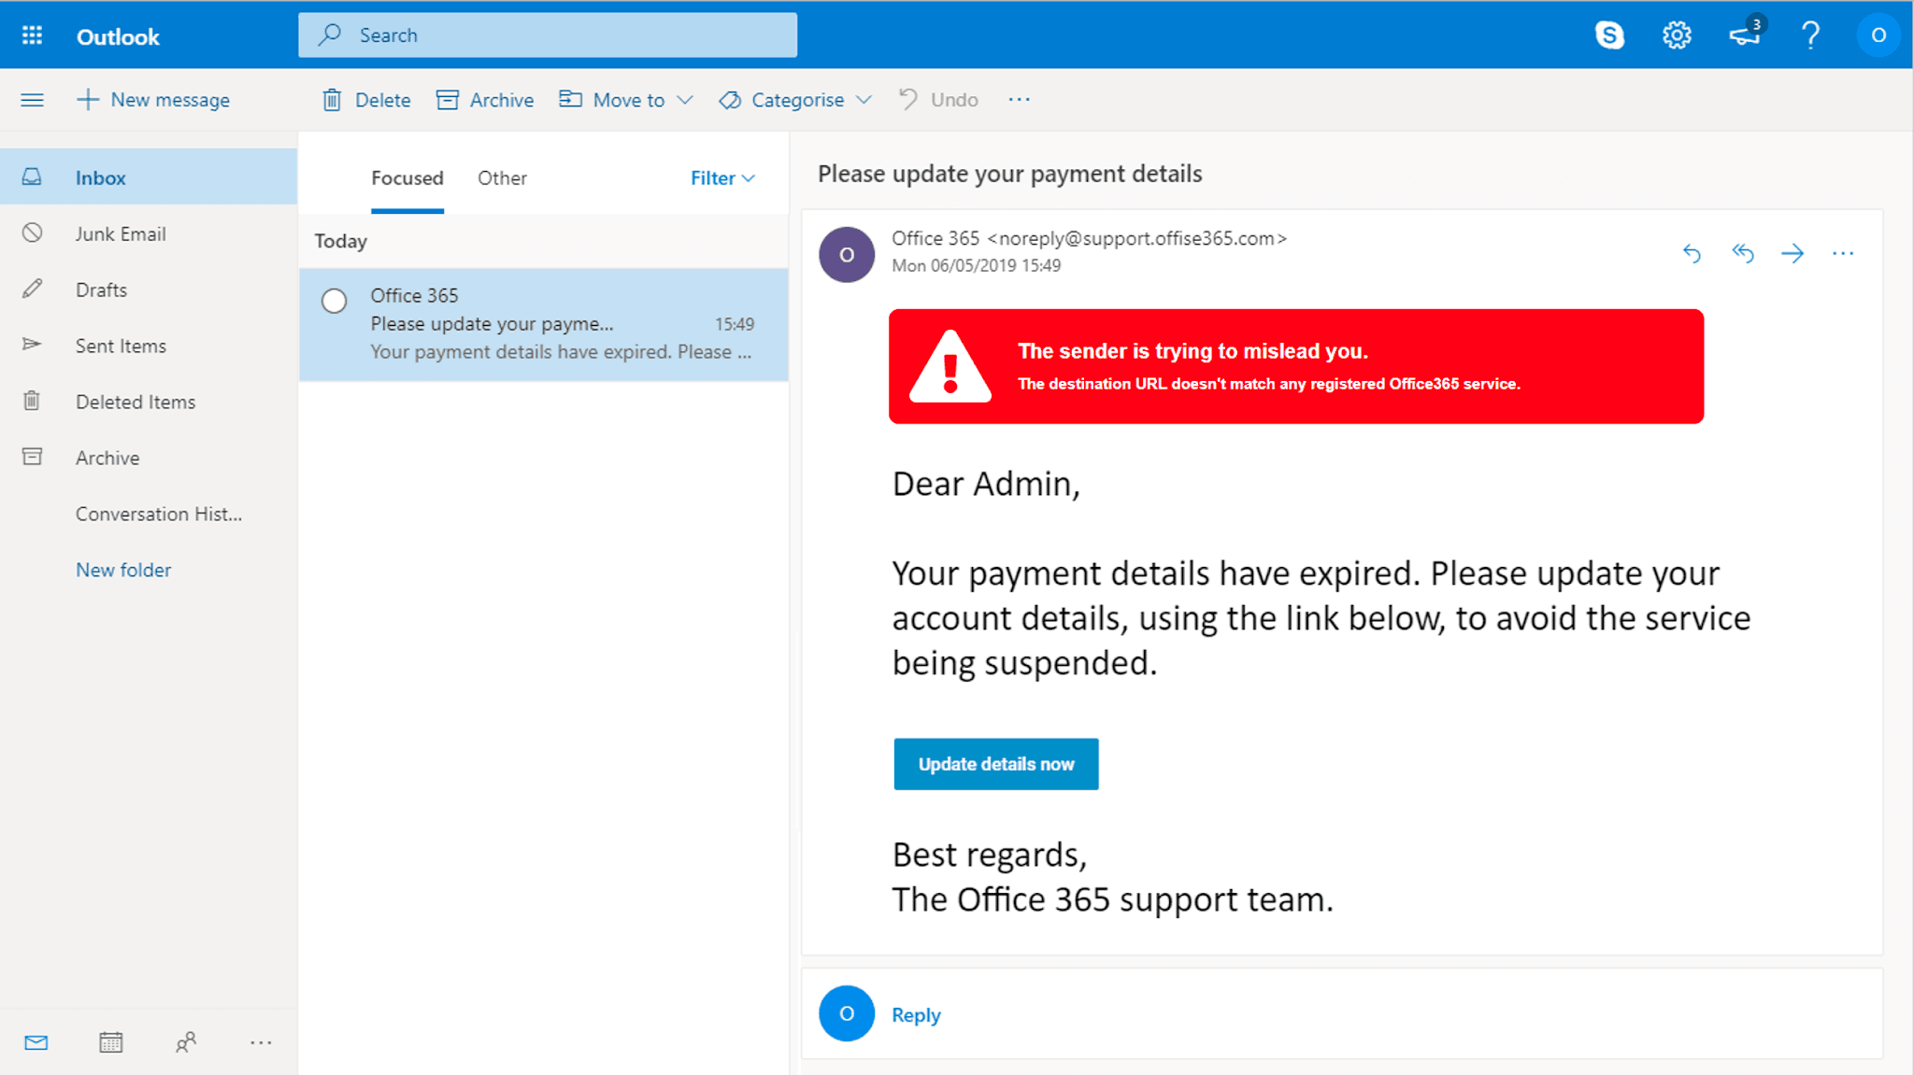Viewport: 1914px width, 1075px height.
Task: Collapse the folder pane hamburger
Action: click(33, 100)
